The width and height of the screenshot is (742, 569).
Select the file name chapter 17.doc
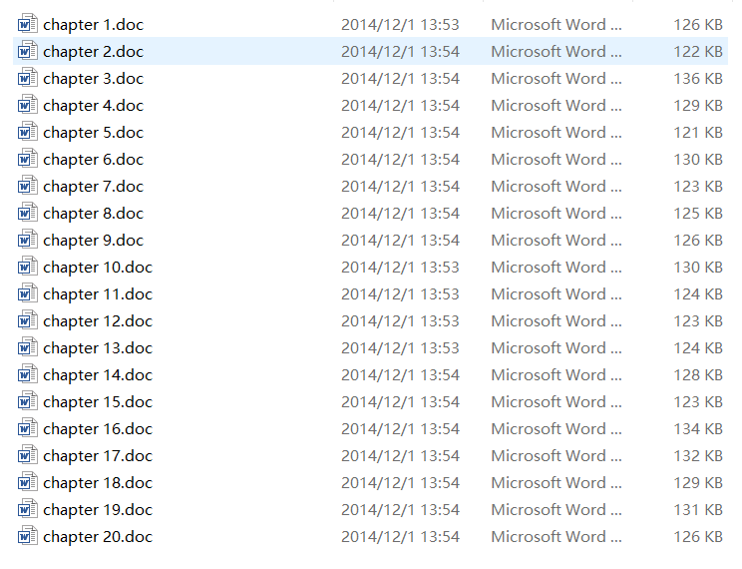coord(98,457)
